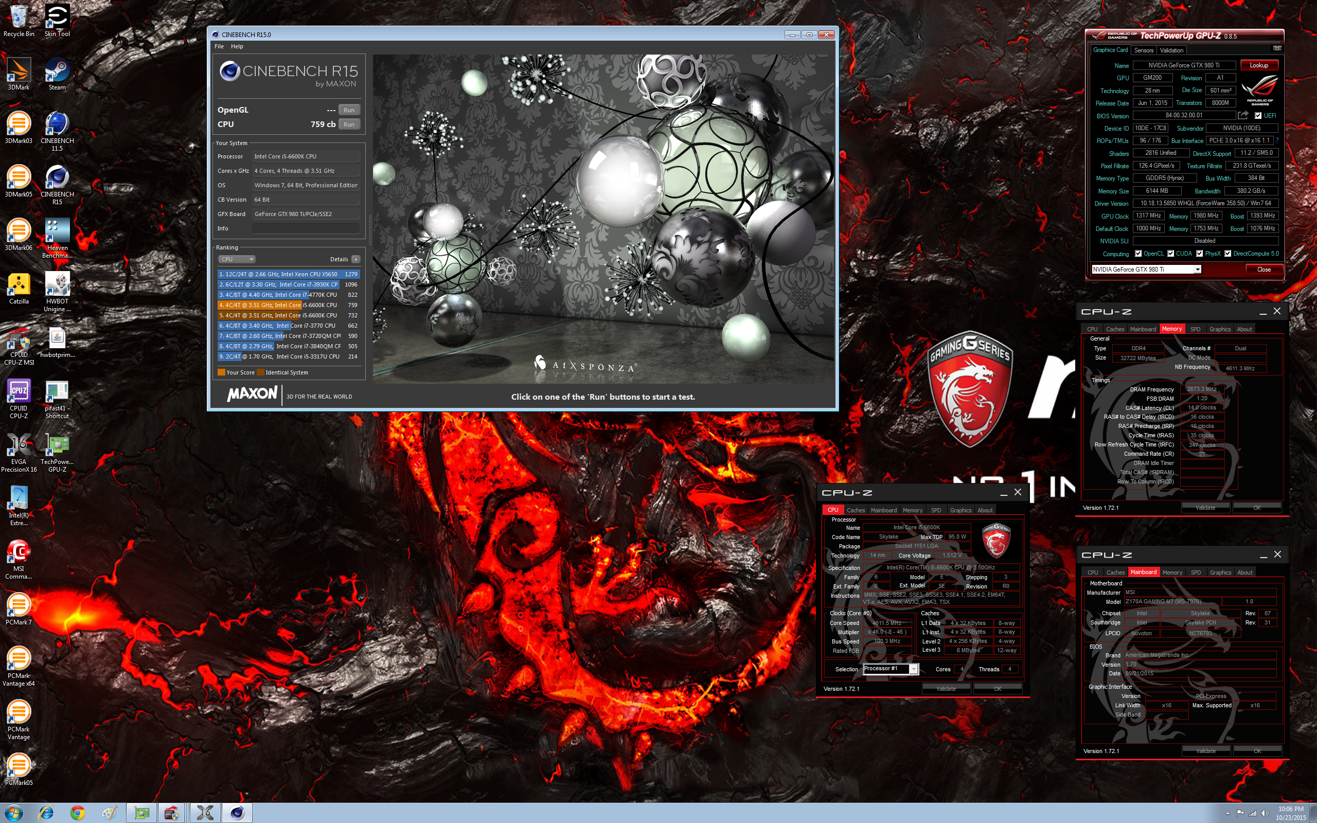Image resolution: width=1317 pixels, height=823 pixels.
Task: Click the GPU-Z BIOS export icon
Action: click(1243, 115)
